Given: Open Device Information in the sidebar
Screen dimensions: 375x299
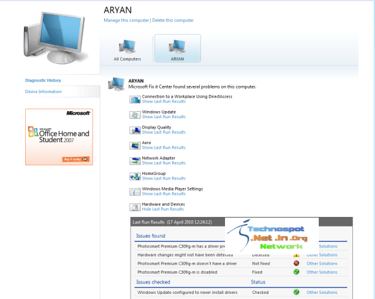Looking at the screenshot, I should coord(43,92).
